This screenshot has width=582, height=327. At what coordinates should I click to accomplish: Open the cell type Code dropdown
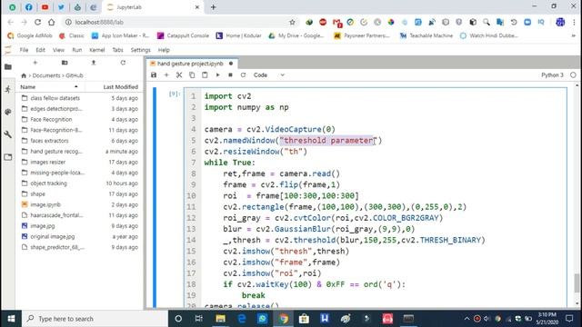pos(269,74)
